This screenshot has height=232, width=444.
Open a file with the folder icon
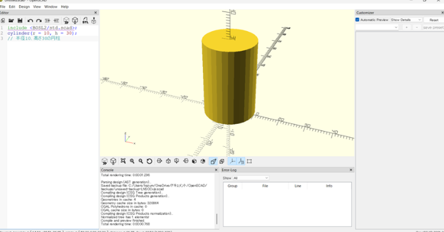(x=11, y=20)
